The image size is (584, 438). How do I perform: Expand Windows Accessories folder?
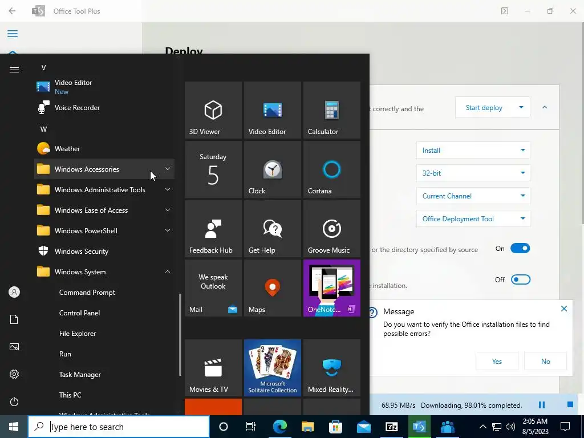click(104, 169)
